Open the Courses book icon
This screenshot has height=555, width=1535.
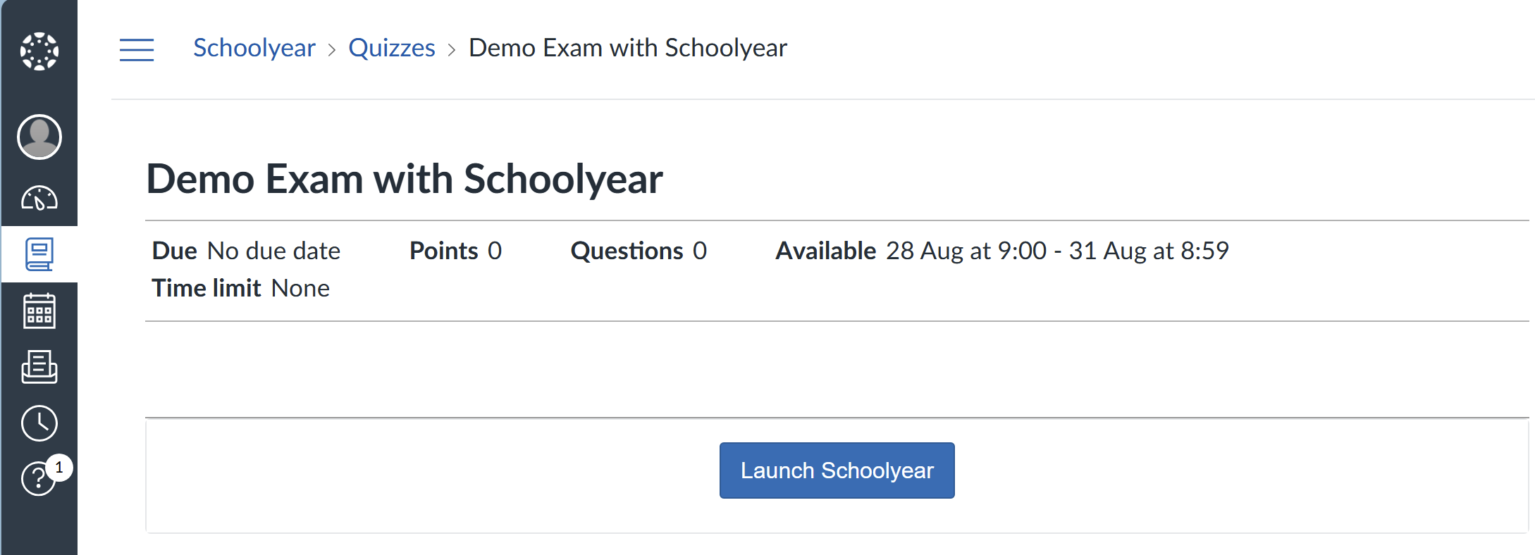[39, 254]
